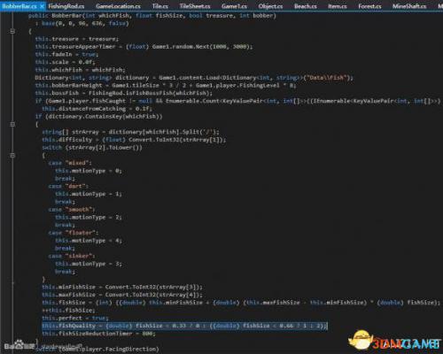Viewport: 443px width, 354px height.
Task: Click the this.treasure = treasure line
Action: point(77,39)
